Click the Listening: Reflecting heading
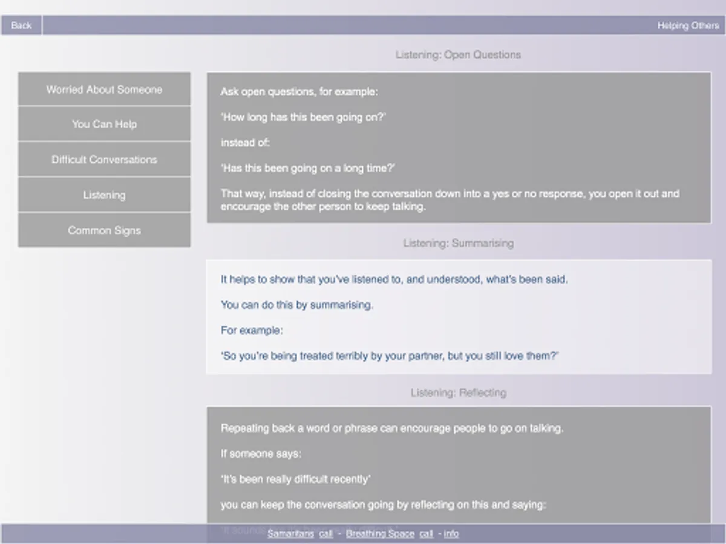The width and height of the screenshot is (726, 544). (458, 392)
